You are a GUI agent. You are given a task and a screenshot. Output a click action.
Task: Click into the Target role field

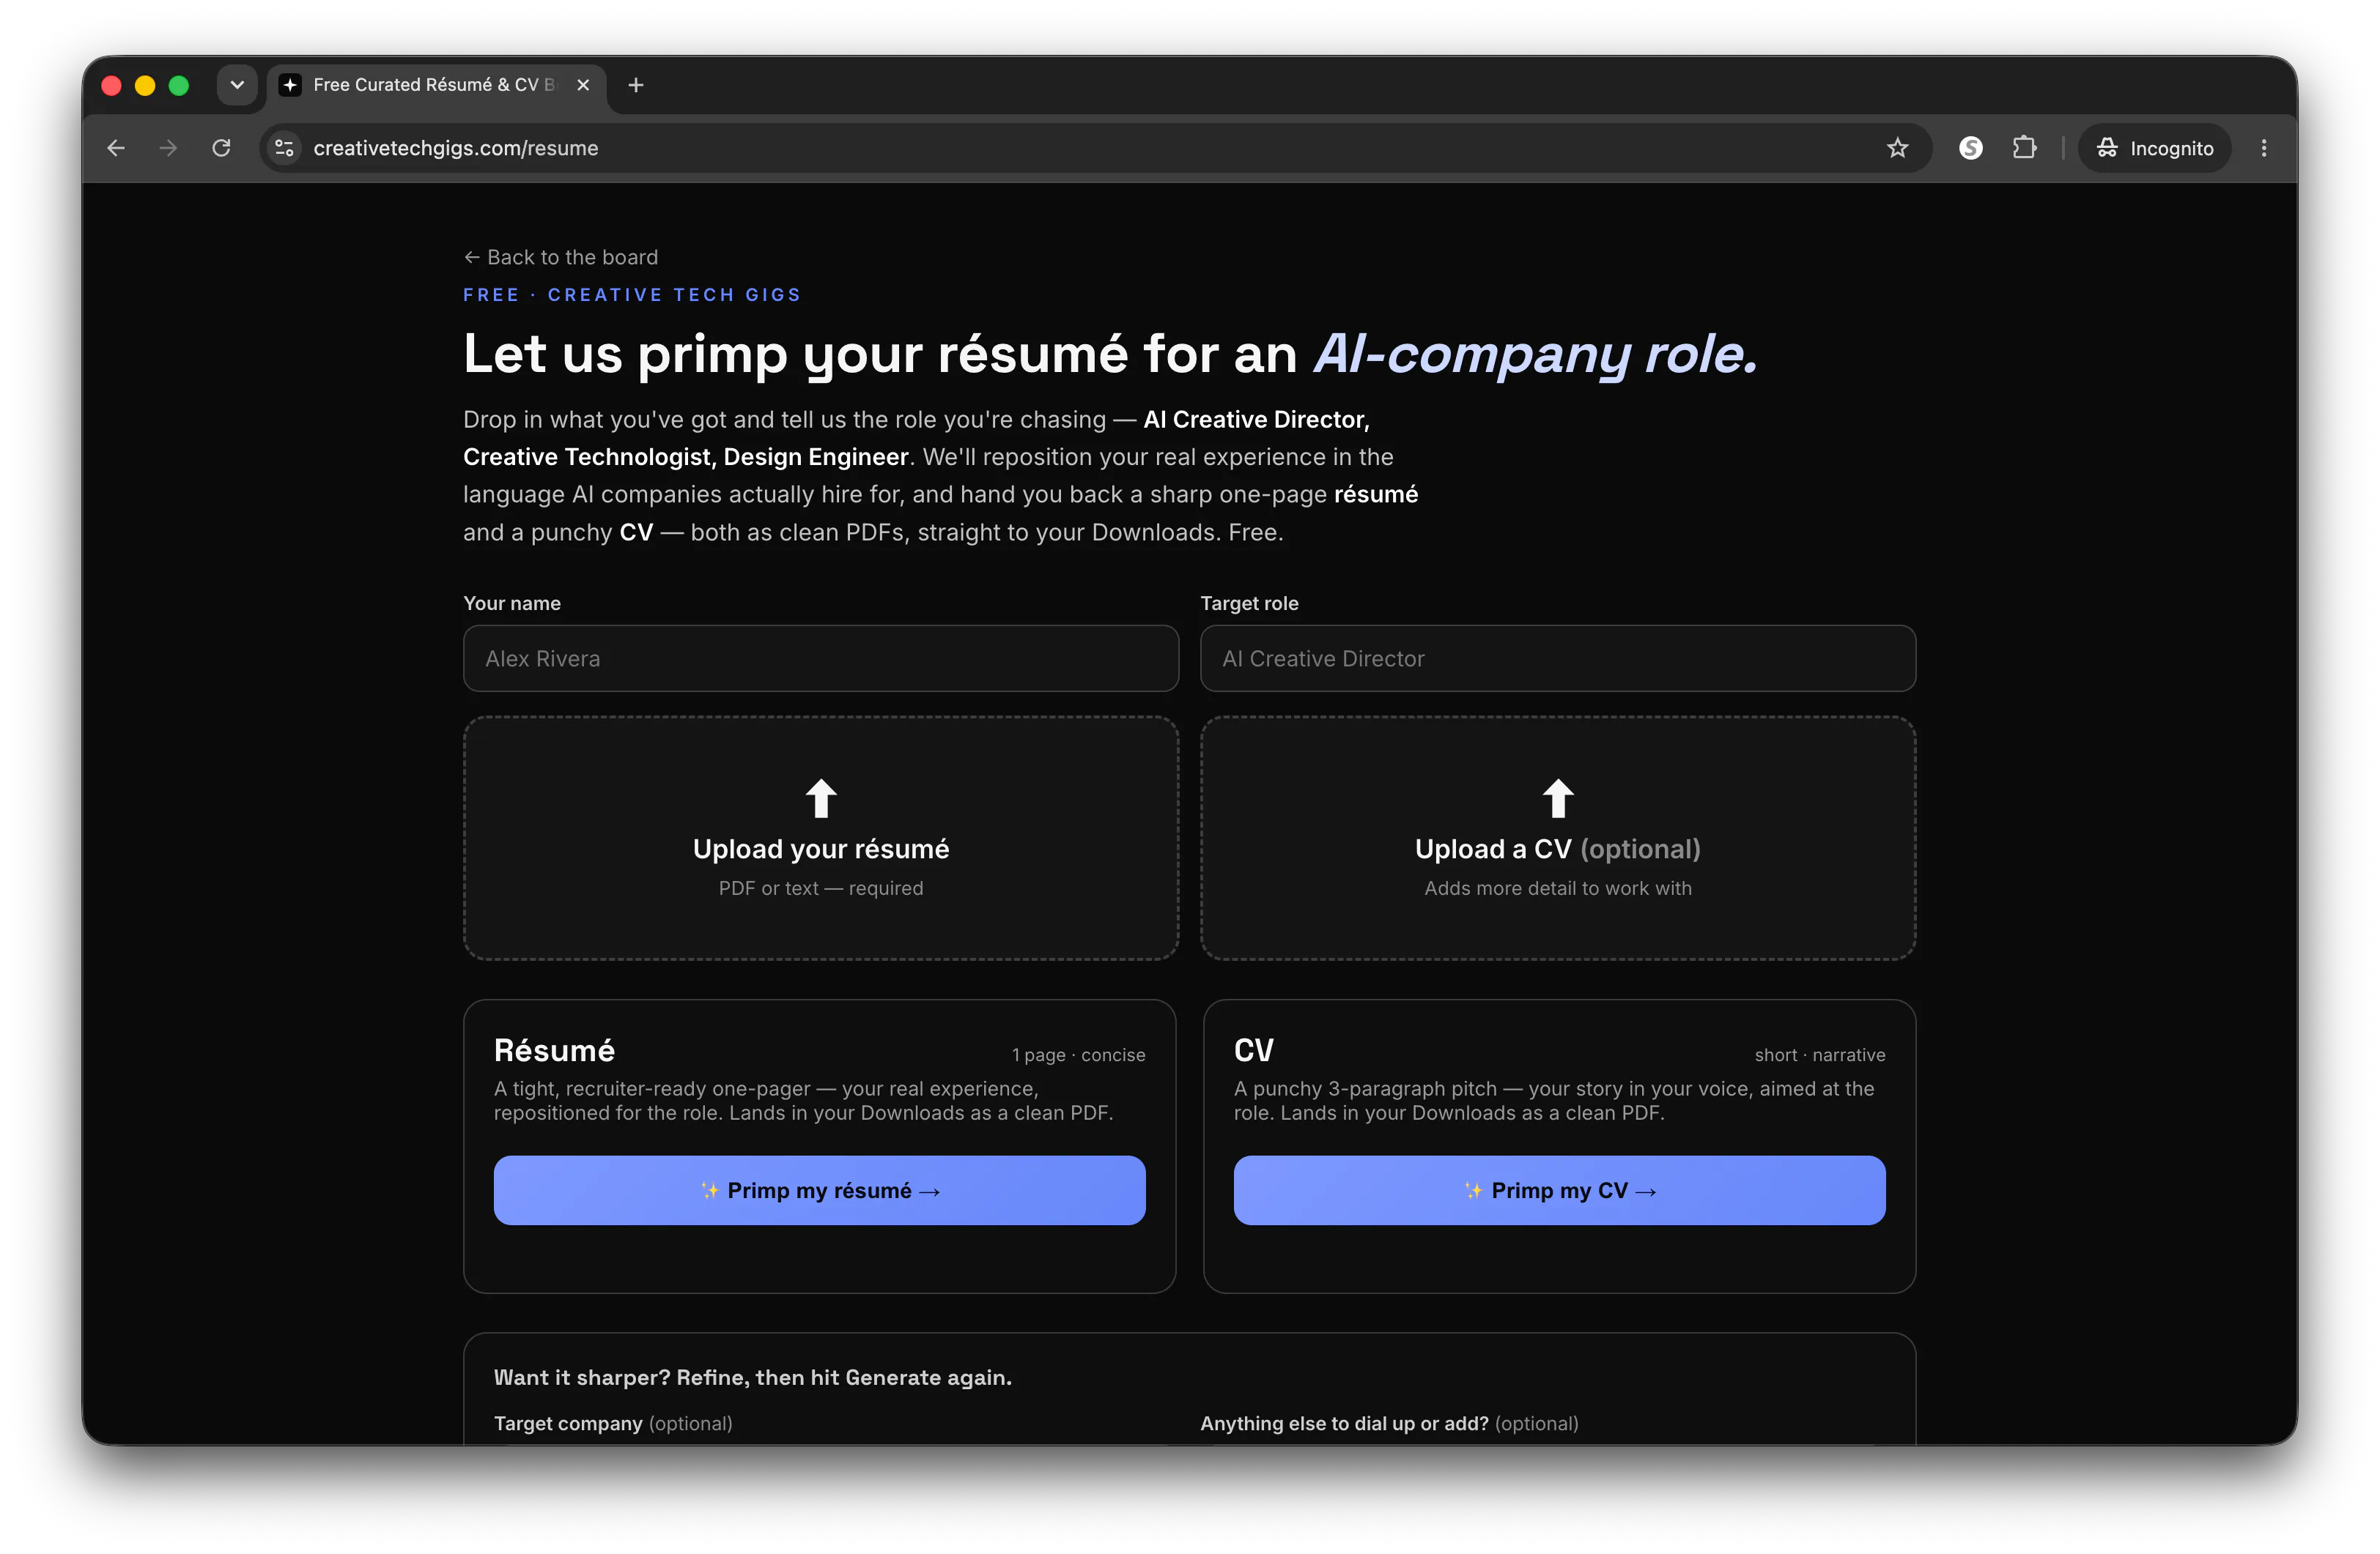click(1557, 658)
